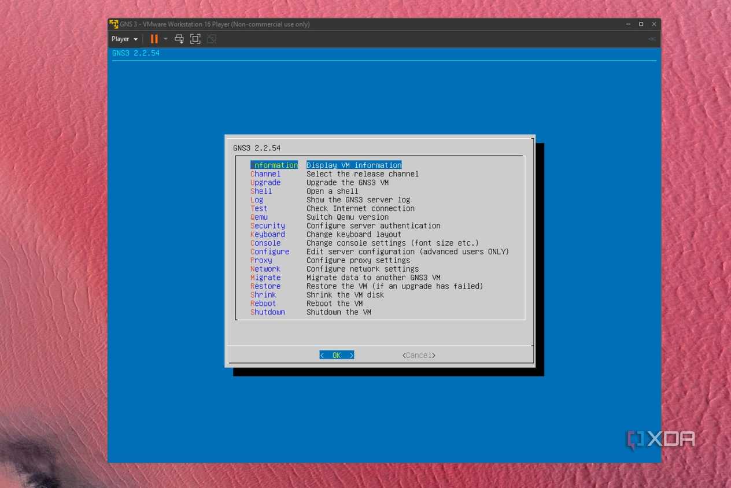Screen dimensions: 731x488
Task: Click 'Display VM information' description
Action: 354,165
